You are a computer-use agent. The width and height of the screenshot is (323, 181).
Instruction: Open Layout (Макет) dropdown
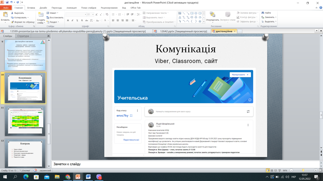pyautogui.click(x=52, y=13)
